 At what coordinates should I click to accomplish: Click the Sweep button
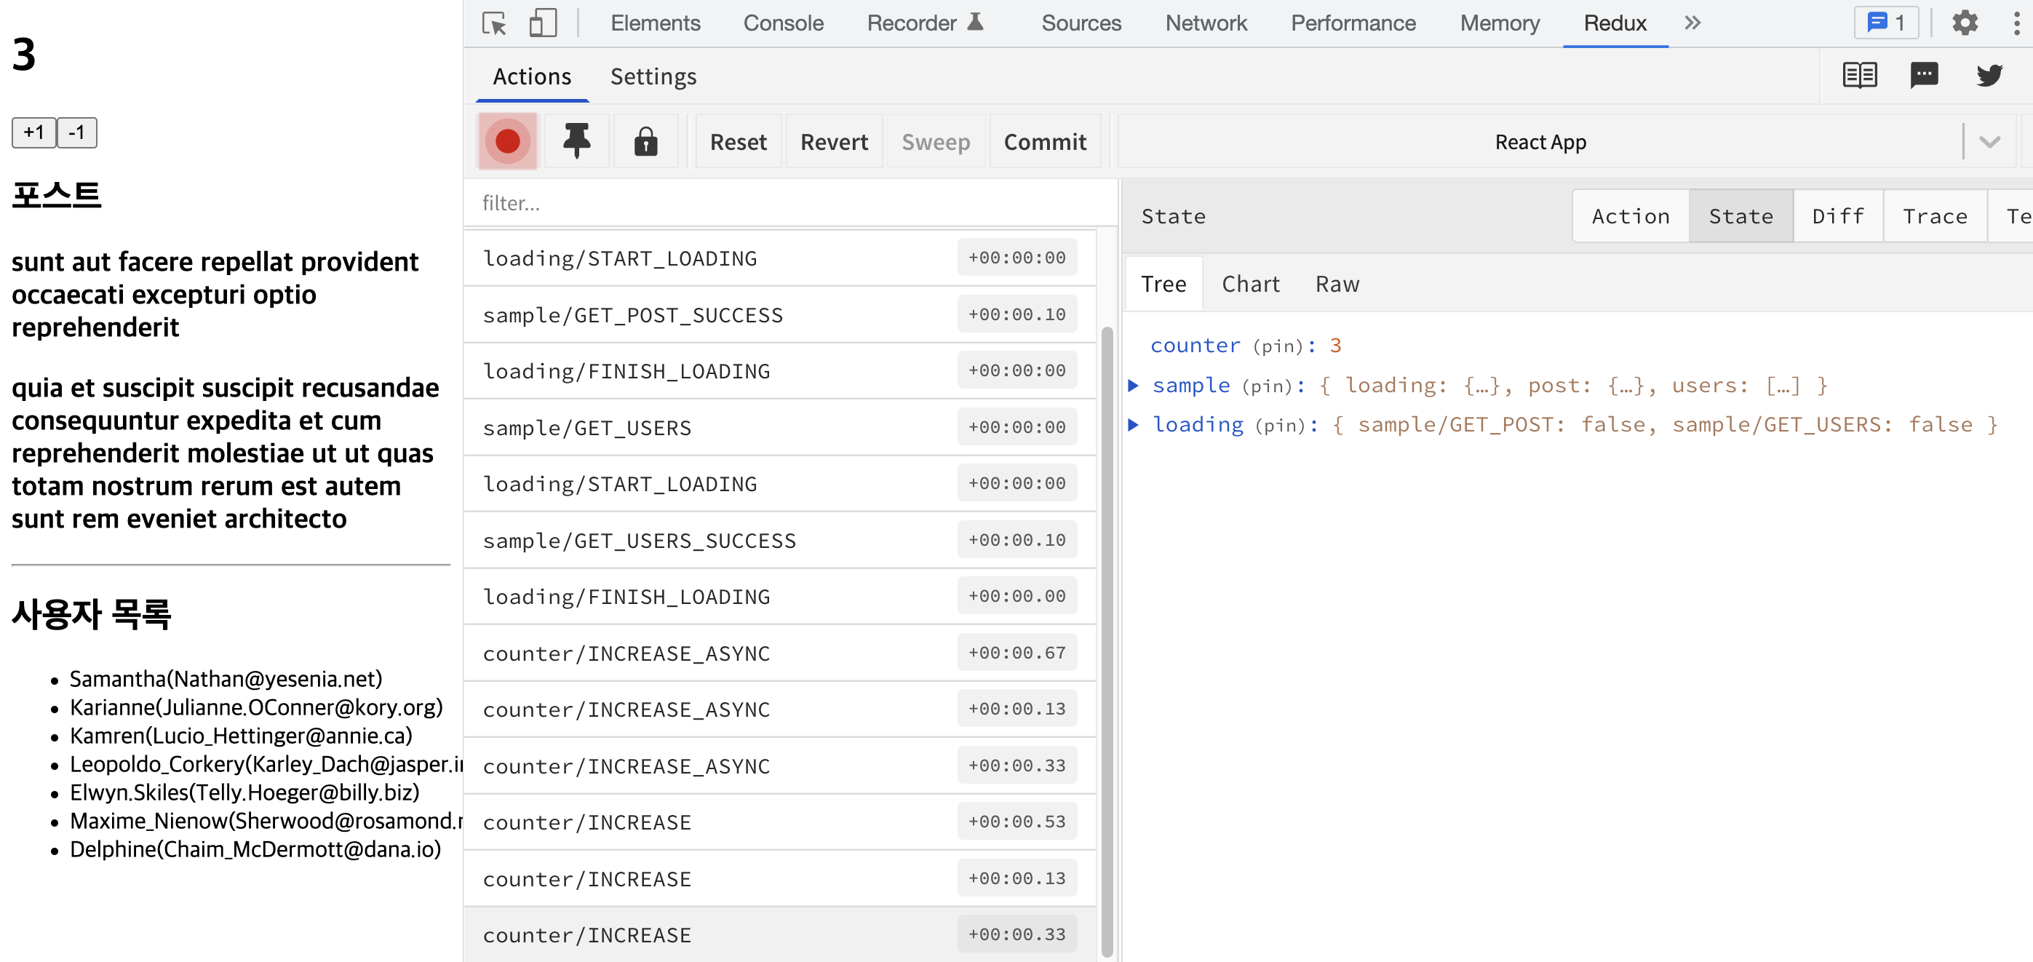tap(935, 141)
